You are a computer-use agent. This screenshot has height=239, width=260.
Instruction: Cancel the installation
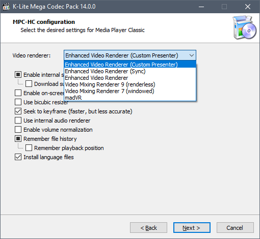pos(235,228)
